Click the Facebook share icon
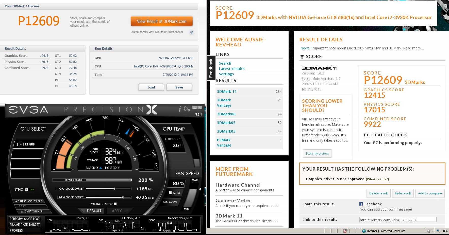This screenshot has height=235, width=449. pos(361,204)
